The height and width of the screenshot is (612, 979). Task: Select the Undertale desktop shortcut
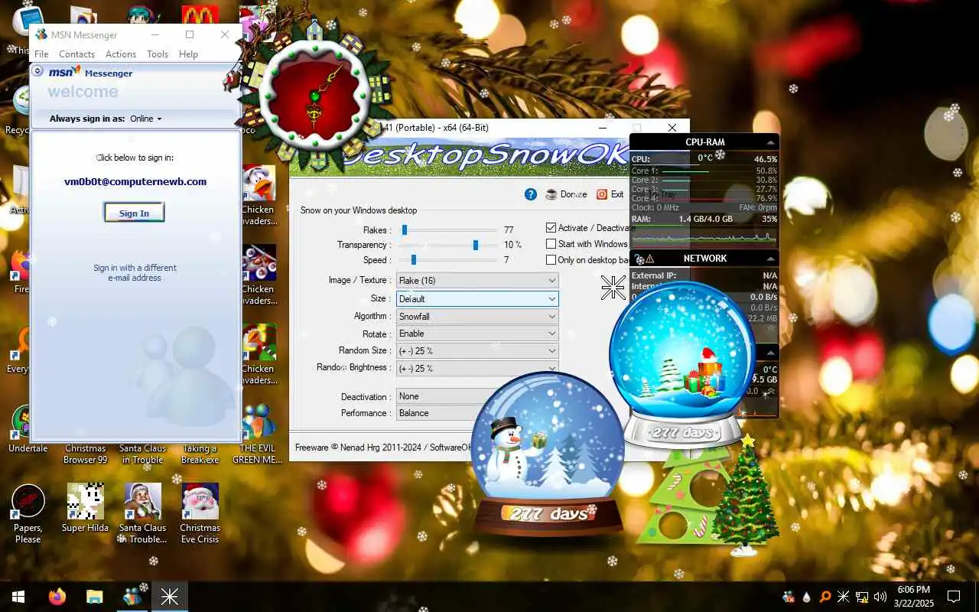click(x=28, y=428)
